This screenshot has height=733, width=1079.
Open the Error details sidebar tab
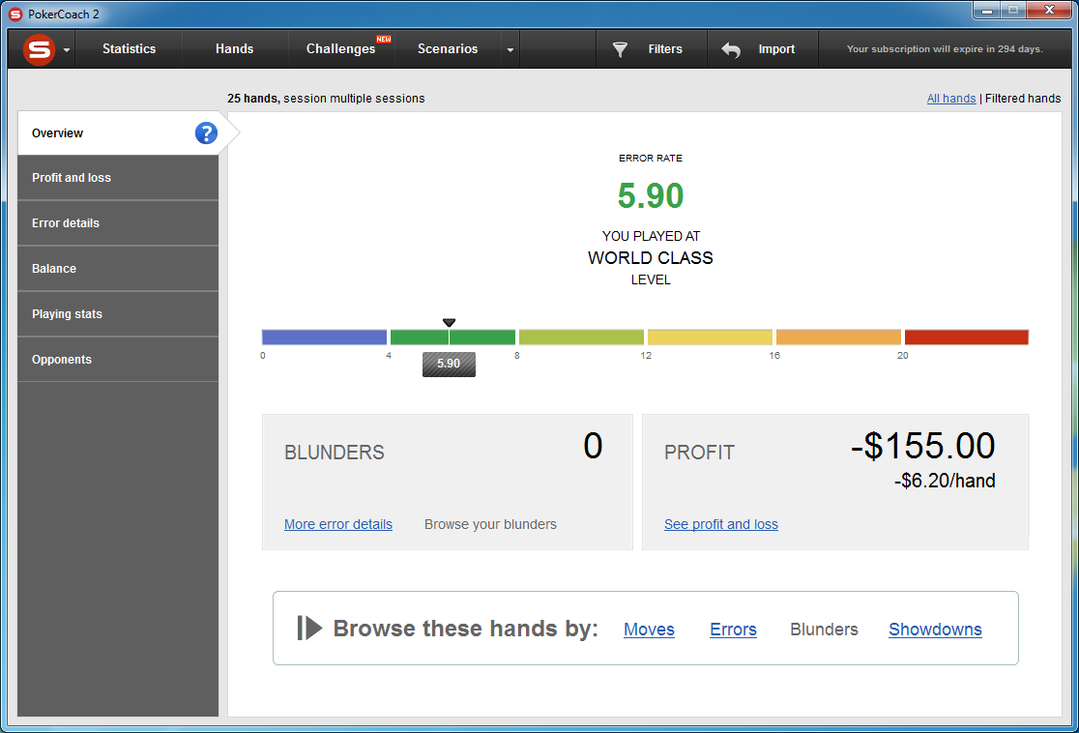point(118,223)
